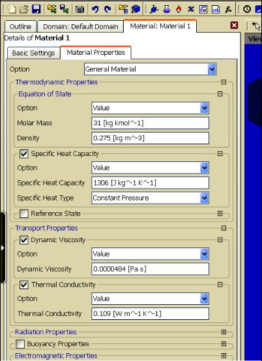262x361 pixels.
Task: Insert a Material using the flask icon
Action: (x=166, y=9)
